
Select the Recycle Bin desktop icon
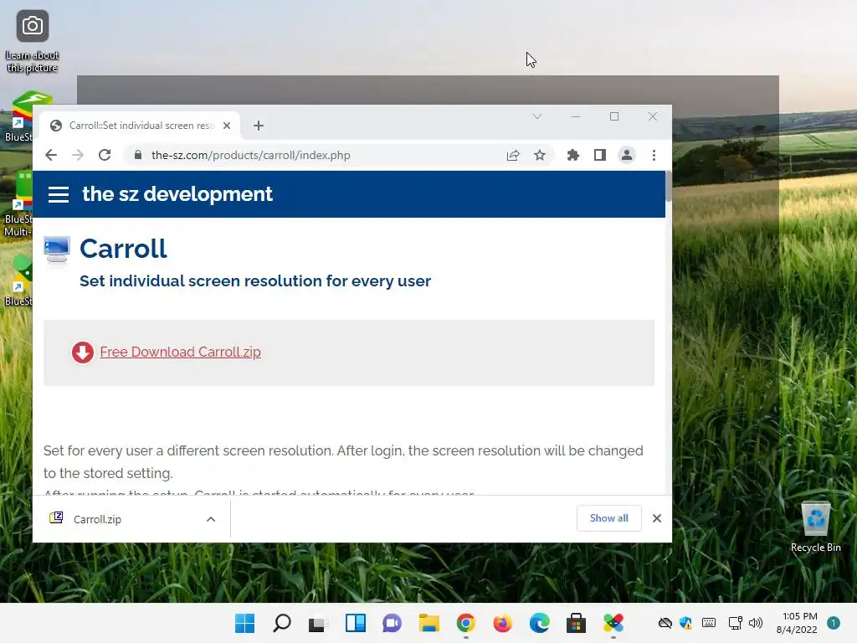tap(815, 527)
